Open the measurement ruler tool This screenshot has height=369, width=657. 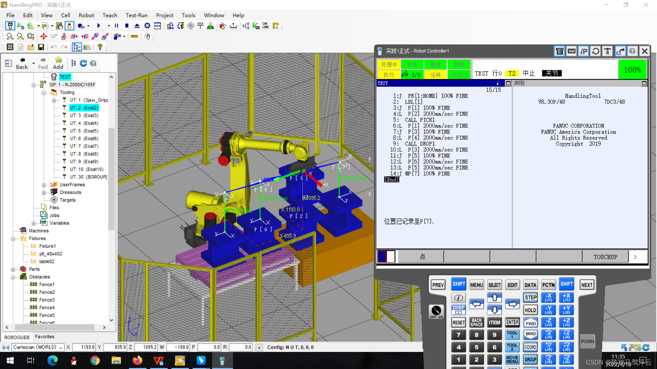134,36
